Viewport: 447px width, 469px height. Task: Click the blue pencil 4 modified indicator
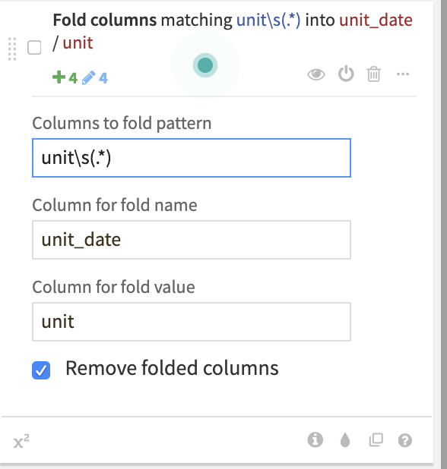coord(95,77)
